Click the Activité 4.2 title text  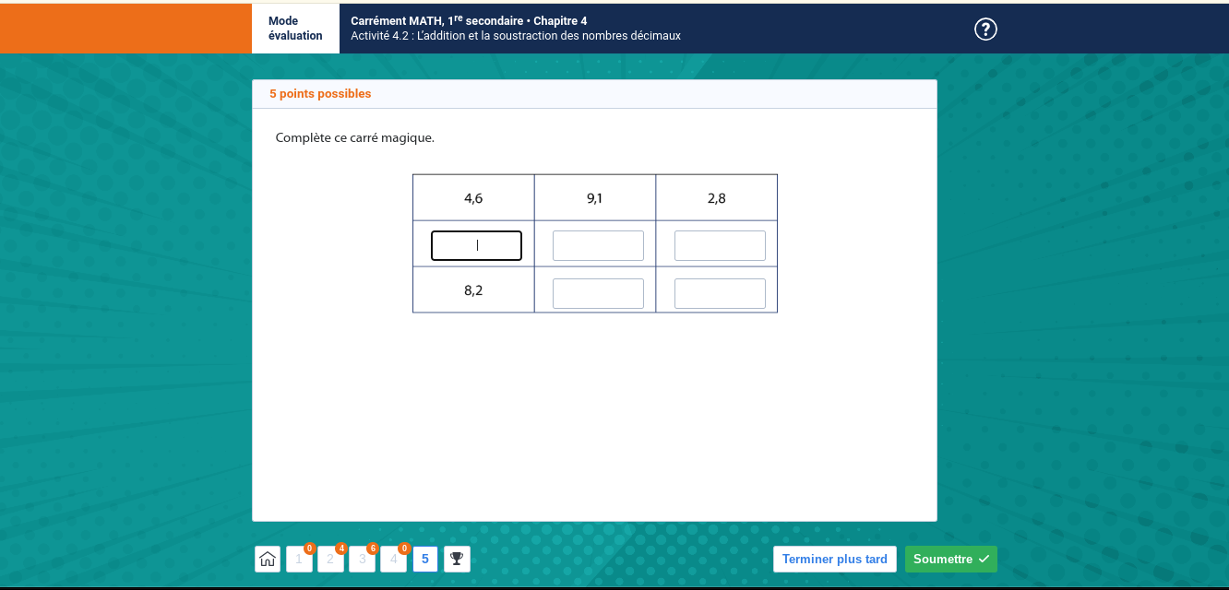(x=516, y=36)
